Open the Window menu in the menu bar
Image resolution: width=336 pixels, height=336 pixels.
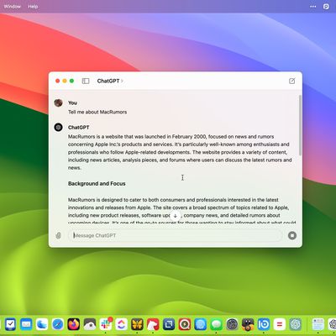tap(13, 7)
